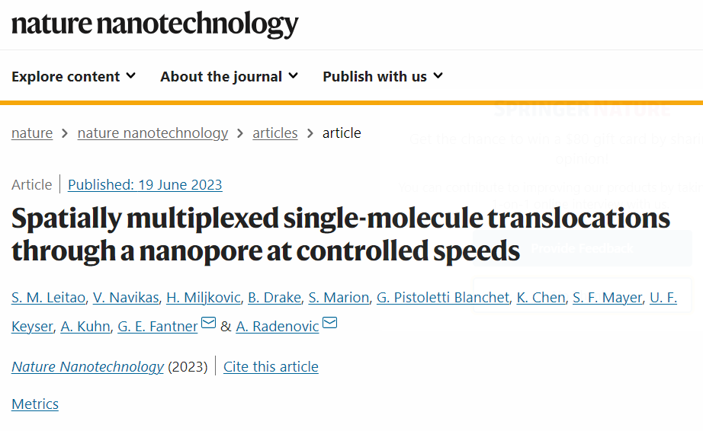Expand the Explore content dropdown
Image resolution: width=703 pixels, height=431 pixels.
73,77
